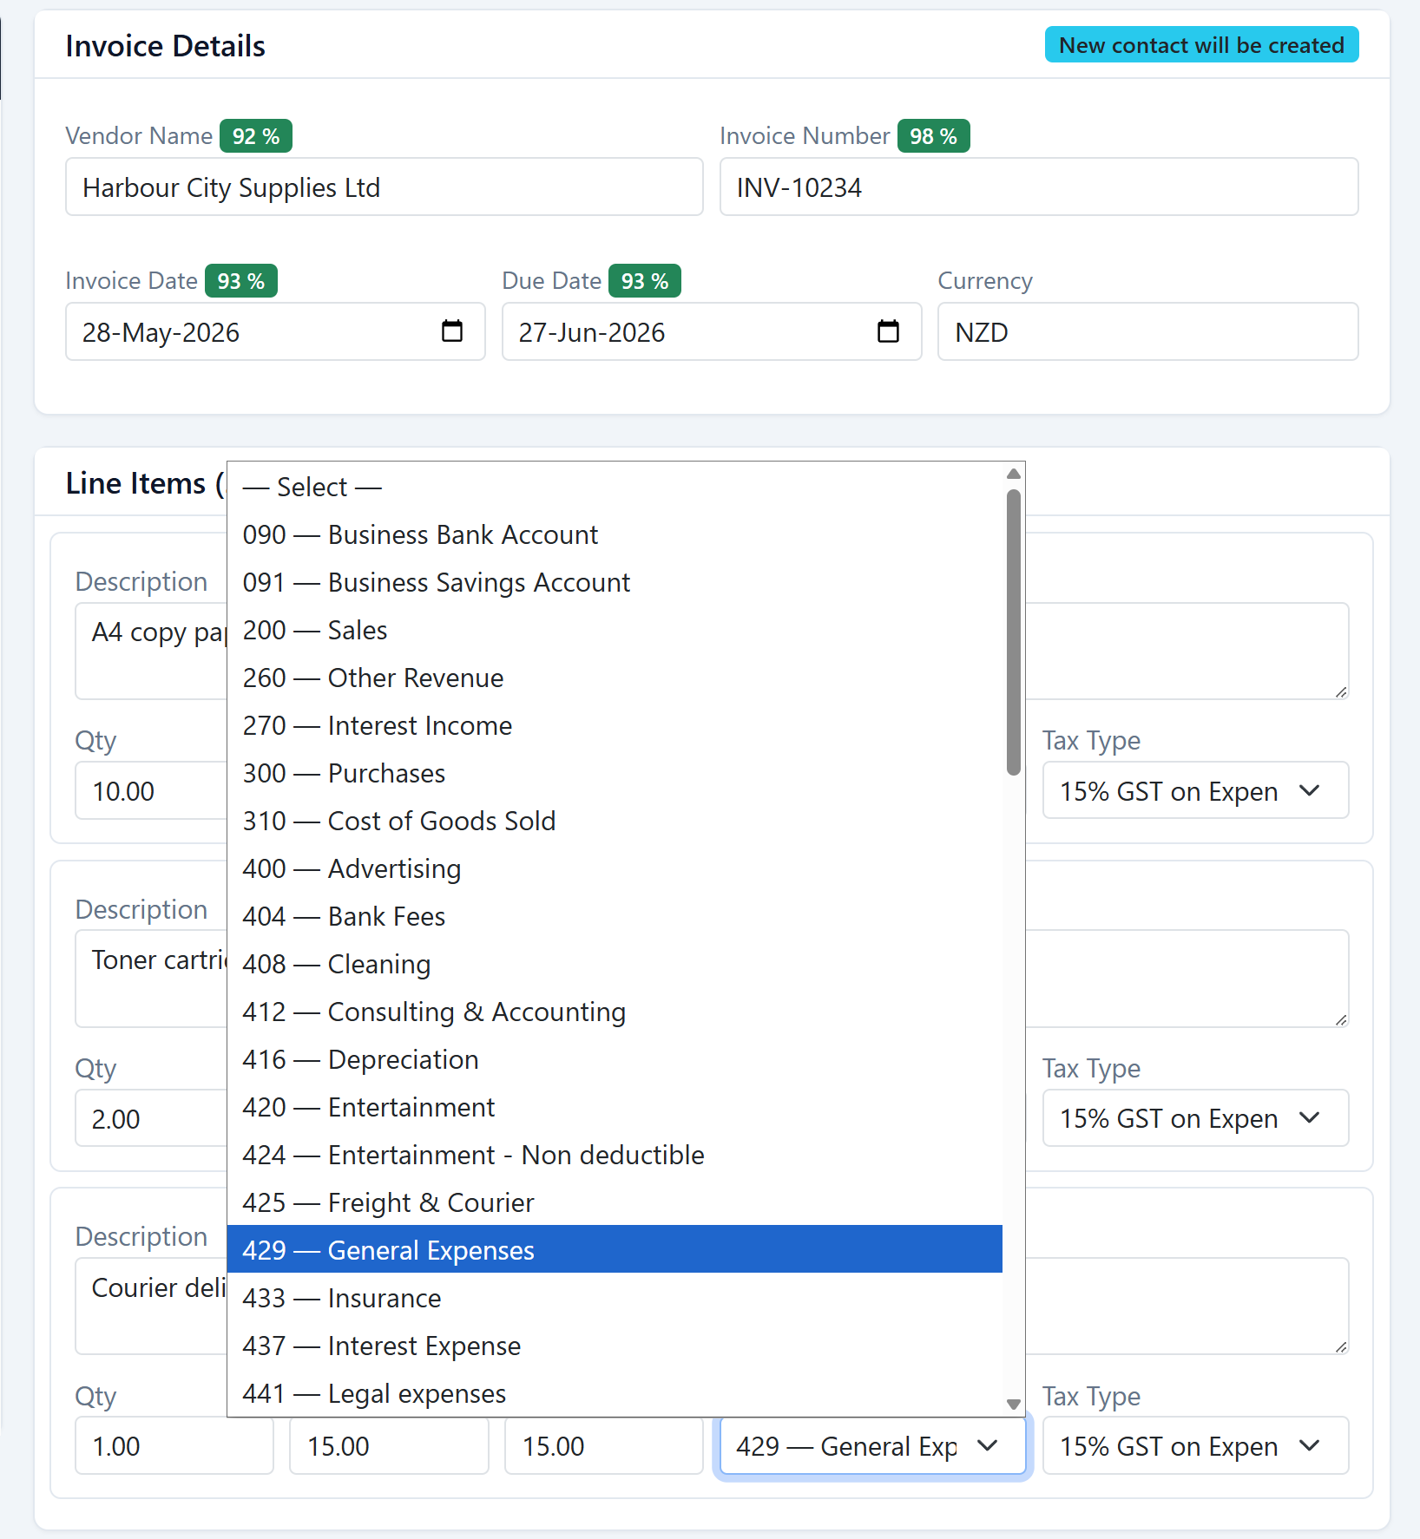Image resolution: width=1420 pixels, height=1539 pixels.
Task: Open Tax Type dropdown for A4 copy paper line
Action: pyautogui.click(x=1195, y=790)
